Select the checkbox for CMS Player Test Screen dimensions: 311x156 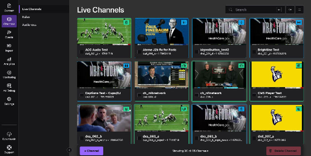[254, 95]
